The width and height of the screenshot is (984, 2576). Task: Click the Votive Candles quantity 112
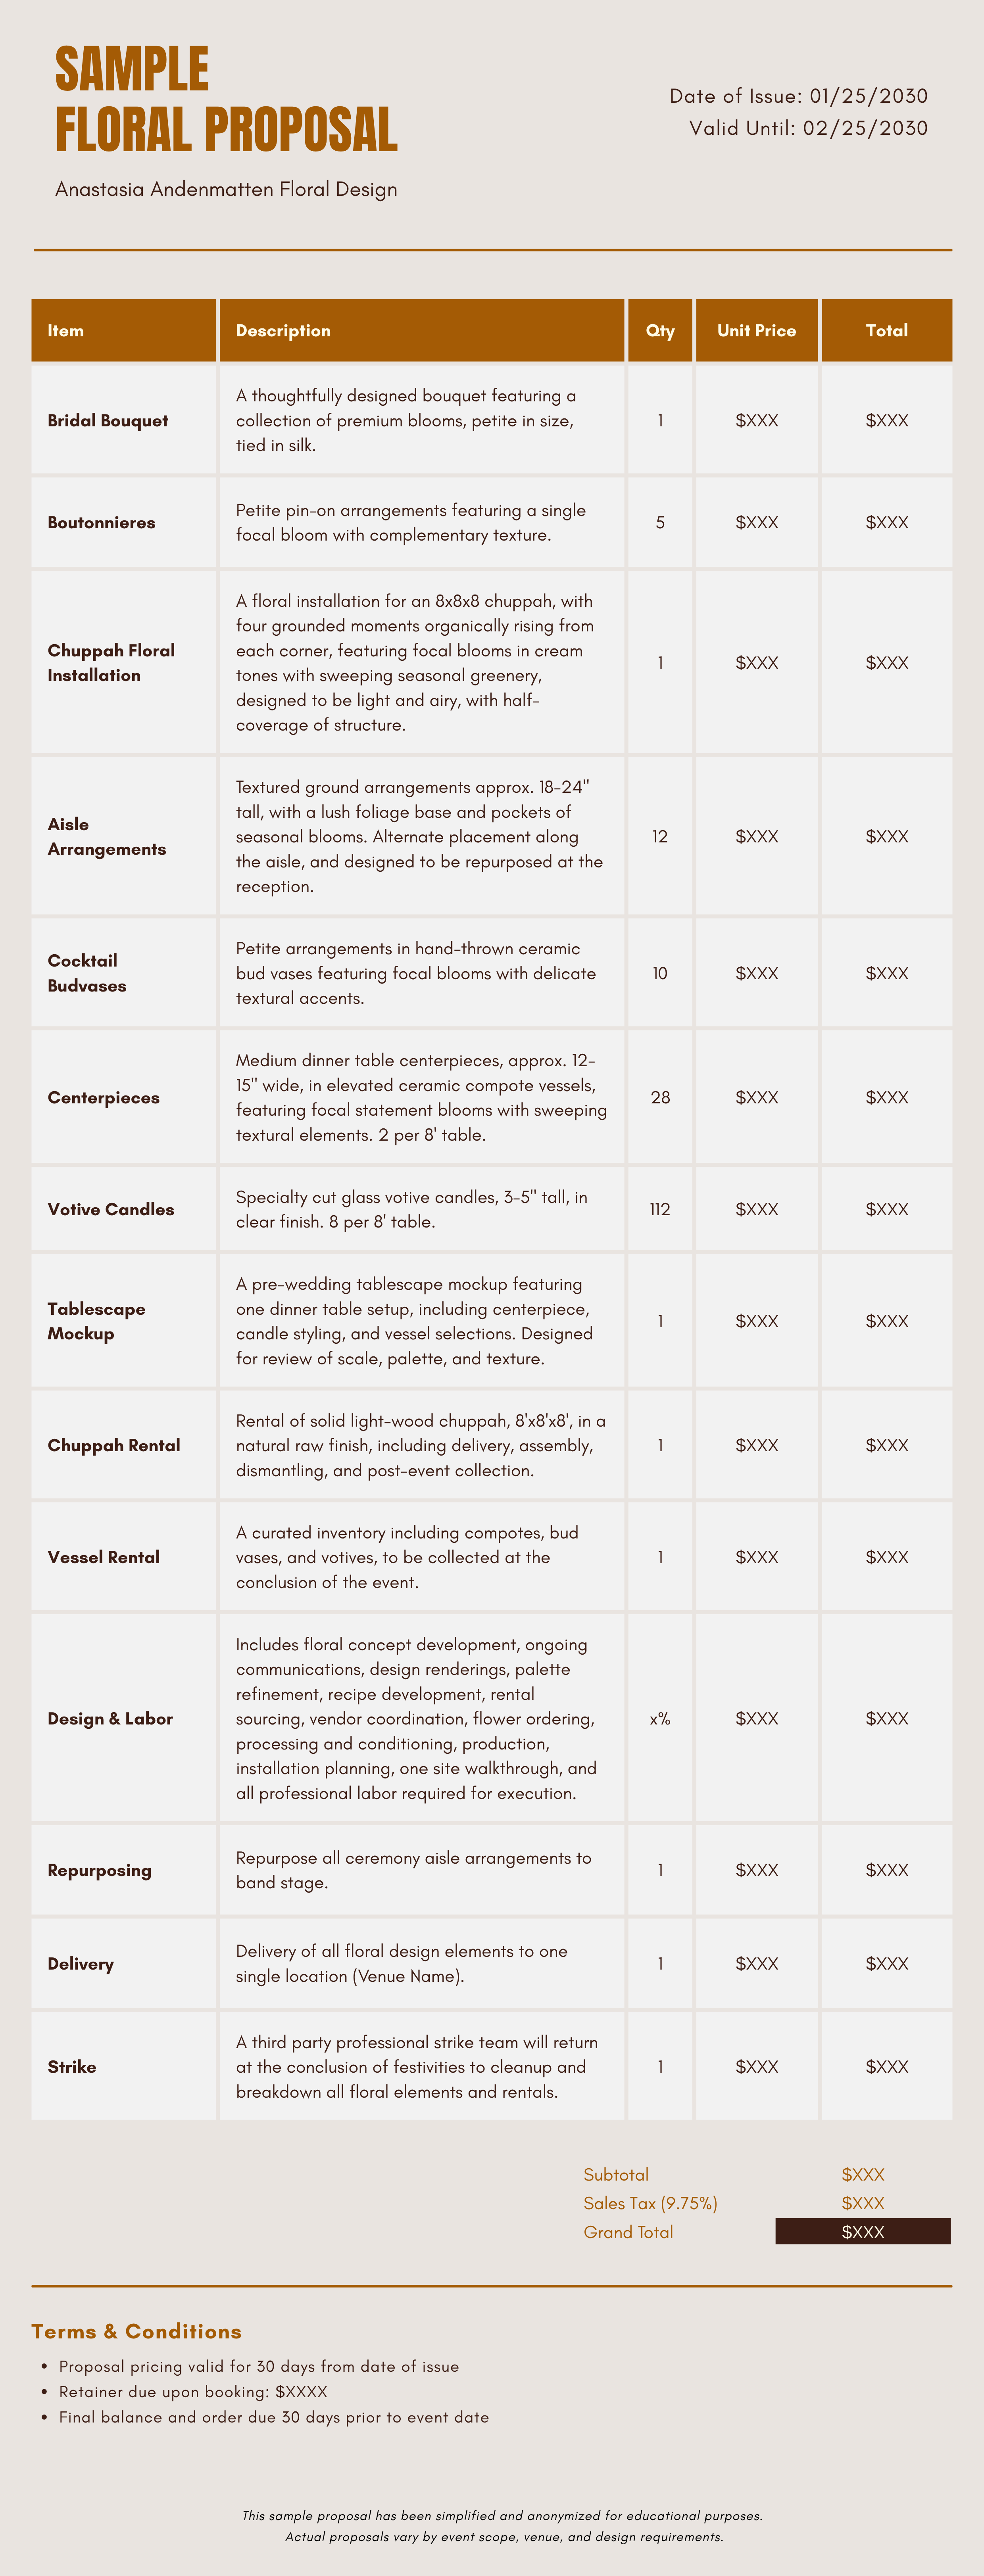tap(660, 1209)
